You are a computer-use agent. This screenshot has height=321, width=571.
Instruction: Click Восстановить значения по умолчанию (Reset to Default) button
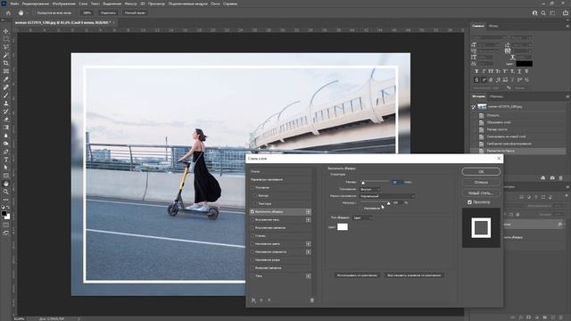click(x=414, y=276)
